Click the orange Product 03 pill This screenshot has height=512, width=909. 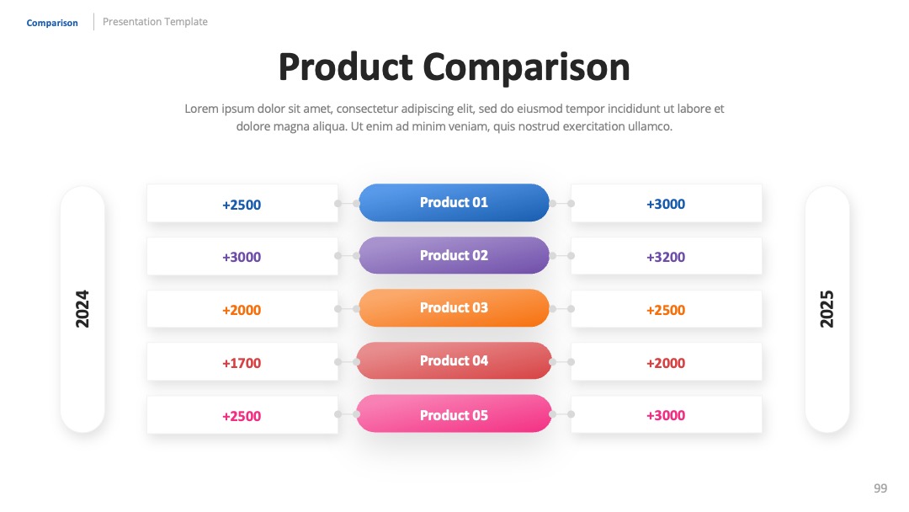454,308
